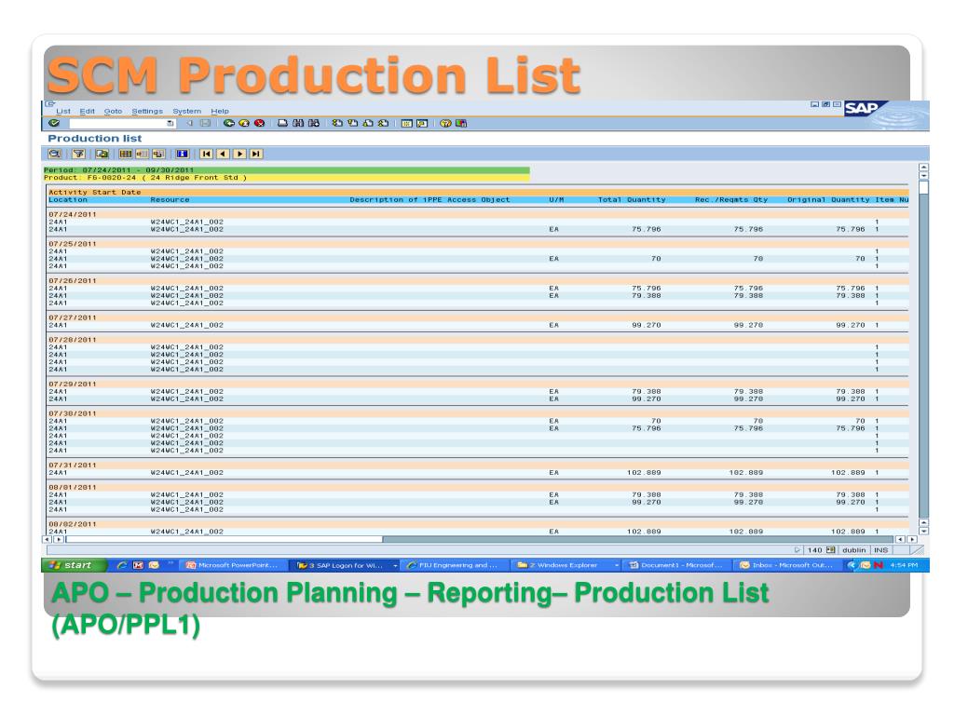Open the System menu
954x715 pixels.
[x=186, y=112]
